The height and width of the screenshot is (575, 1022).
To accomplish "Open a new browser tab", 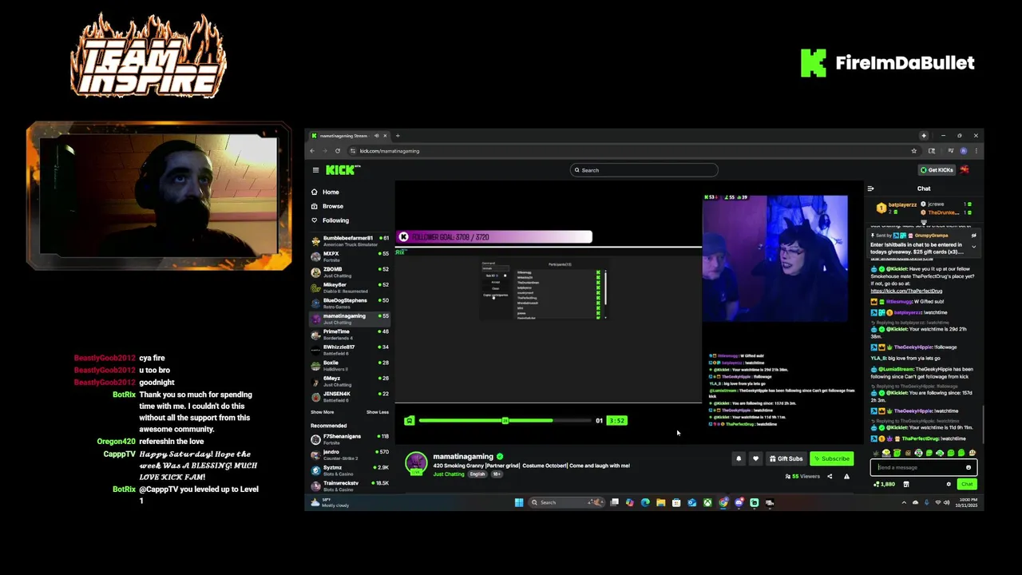I will click(x=398, y=136).
